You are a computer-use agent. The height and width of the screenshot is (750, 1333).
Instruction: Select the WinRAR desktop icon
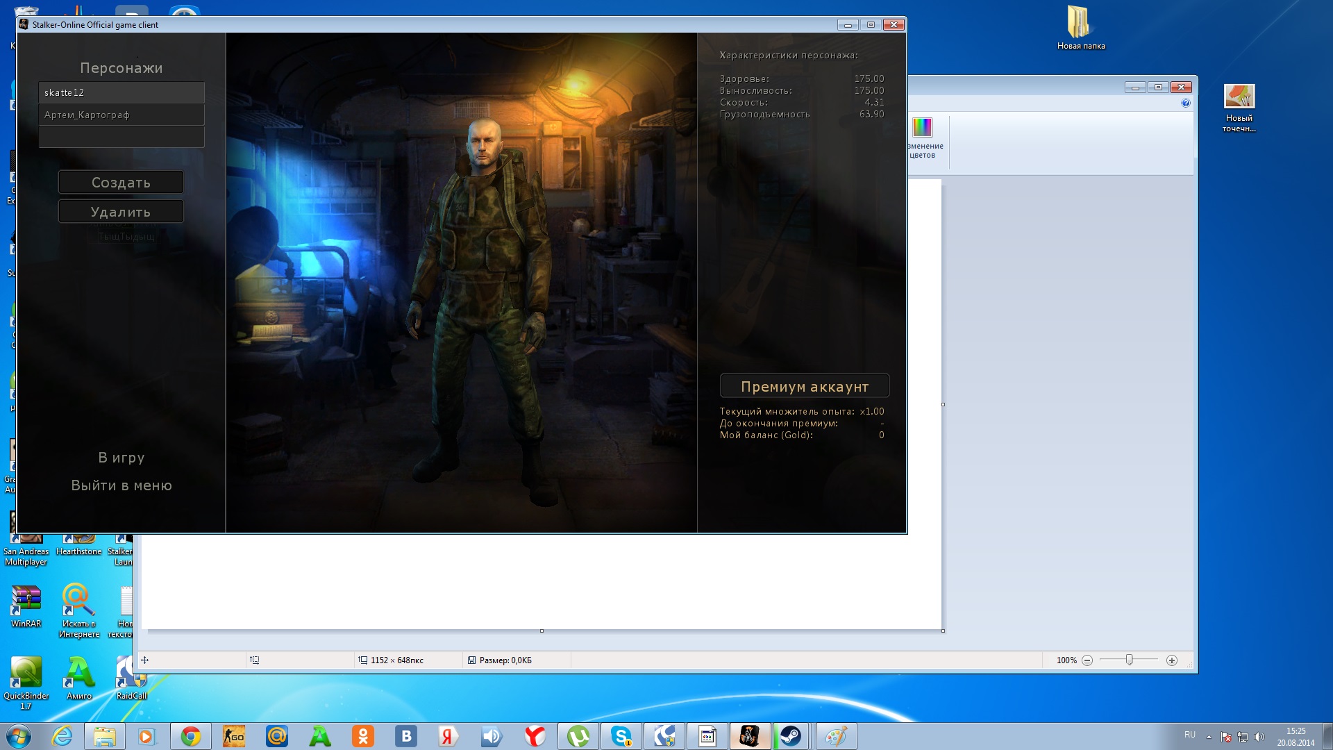click(26, 607)
